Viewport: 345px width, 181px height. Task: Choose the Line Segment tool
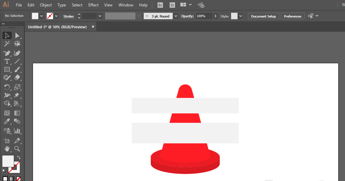point(17,61)
